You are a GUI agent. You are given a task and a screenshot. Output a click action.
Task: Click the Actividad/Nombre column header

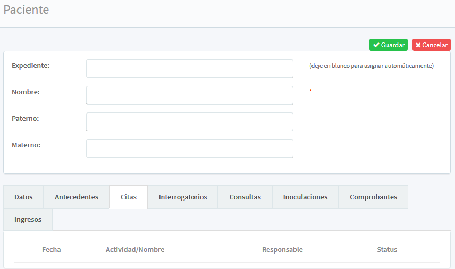[x=135, y=249]
